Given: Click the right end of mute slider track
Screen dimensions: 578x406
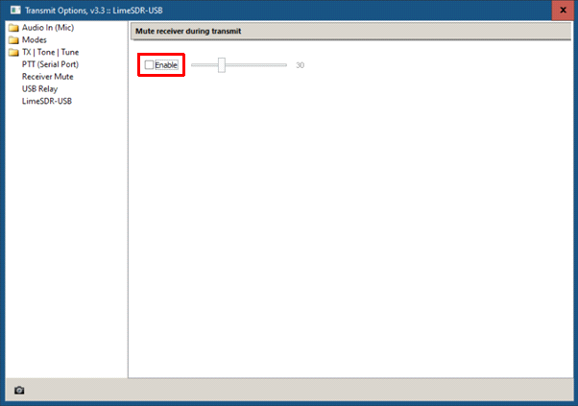Looking at the screenshot, I should click(x=284, y=65).
